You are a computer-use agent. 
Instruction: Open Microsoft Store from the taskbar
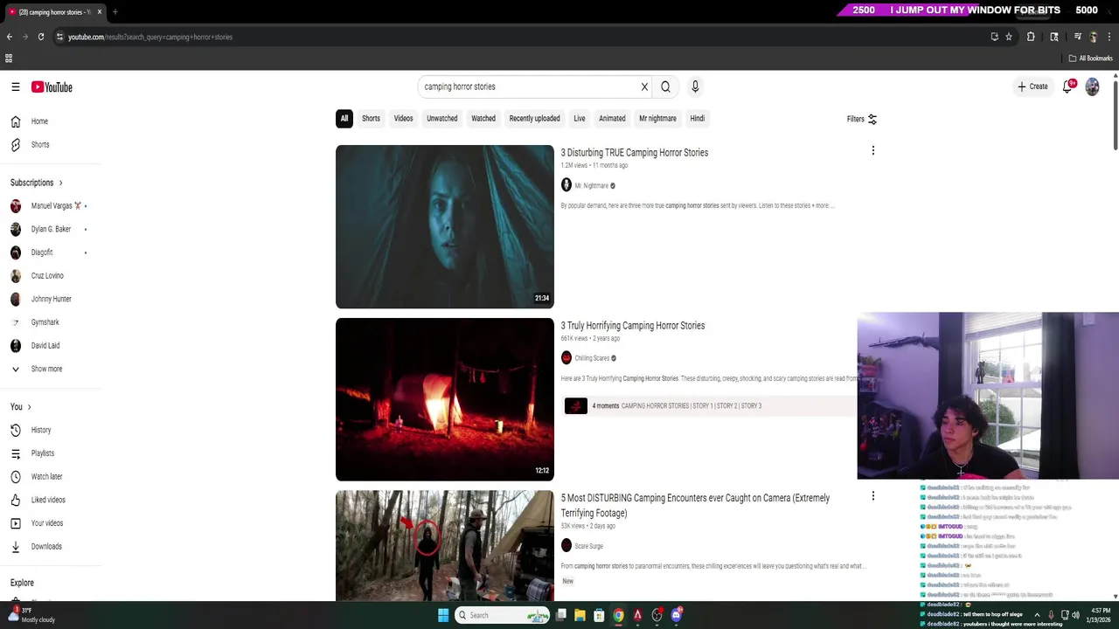pos(599,615)
